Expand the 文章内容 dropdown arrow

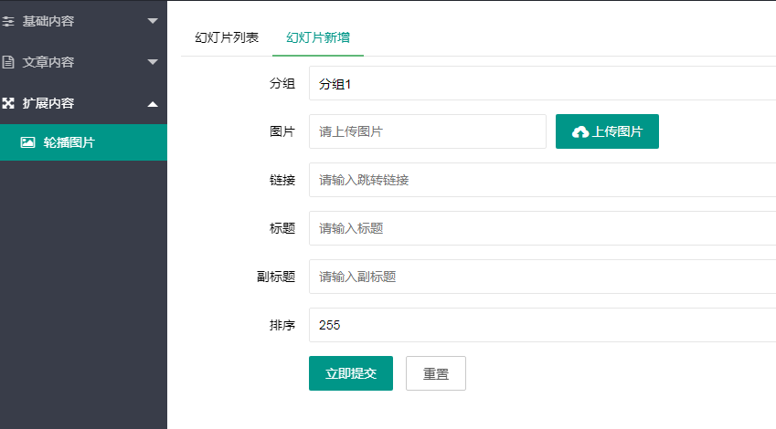point(153,62)
